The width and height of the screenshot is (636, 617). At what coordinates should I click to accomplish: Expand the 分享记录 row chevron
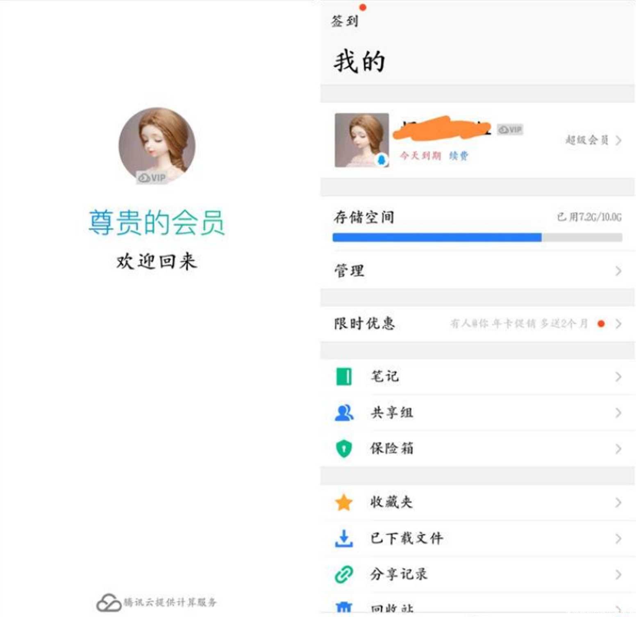pyautogui.click(x=618, y=575)
